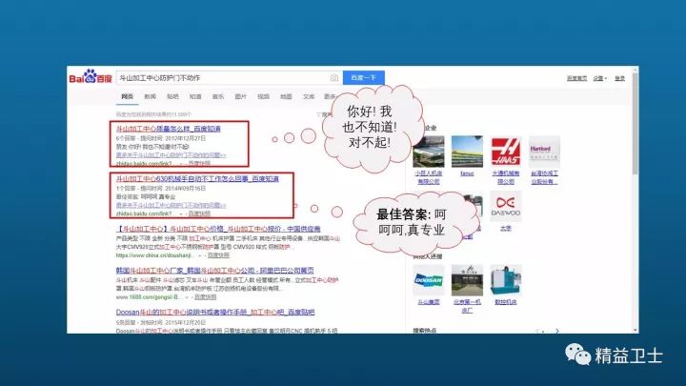Switch to the 地图 tab

click(x=286, y=96)
